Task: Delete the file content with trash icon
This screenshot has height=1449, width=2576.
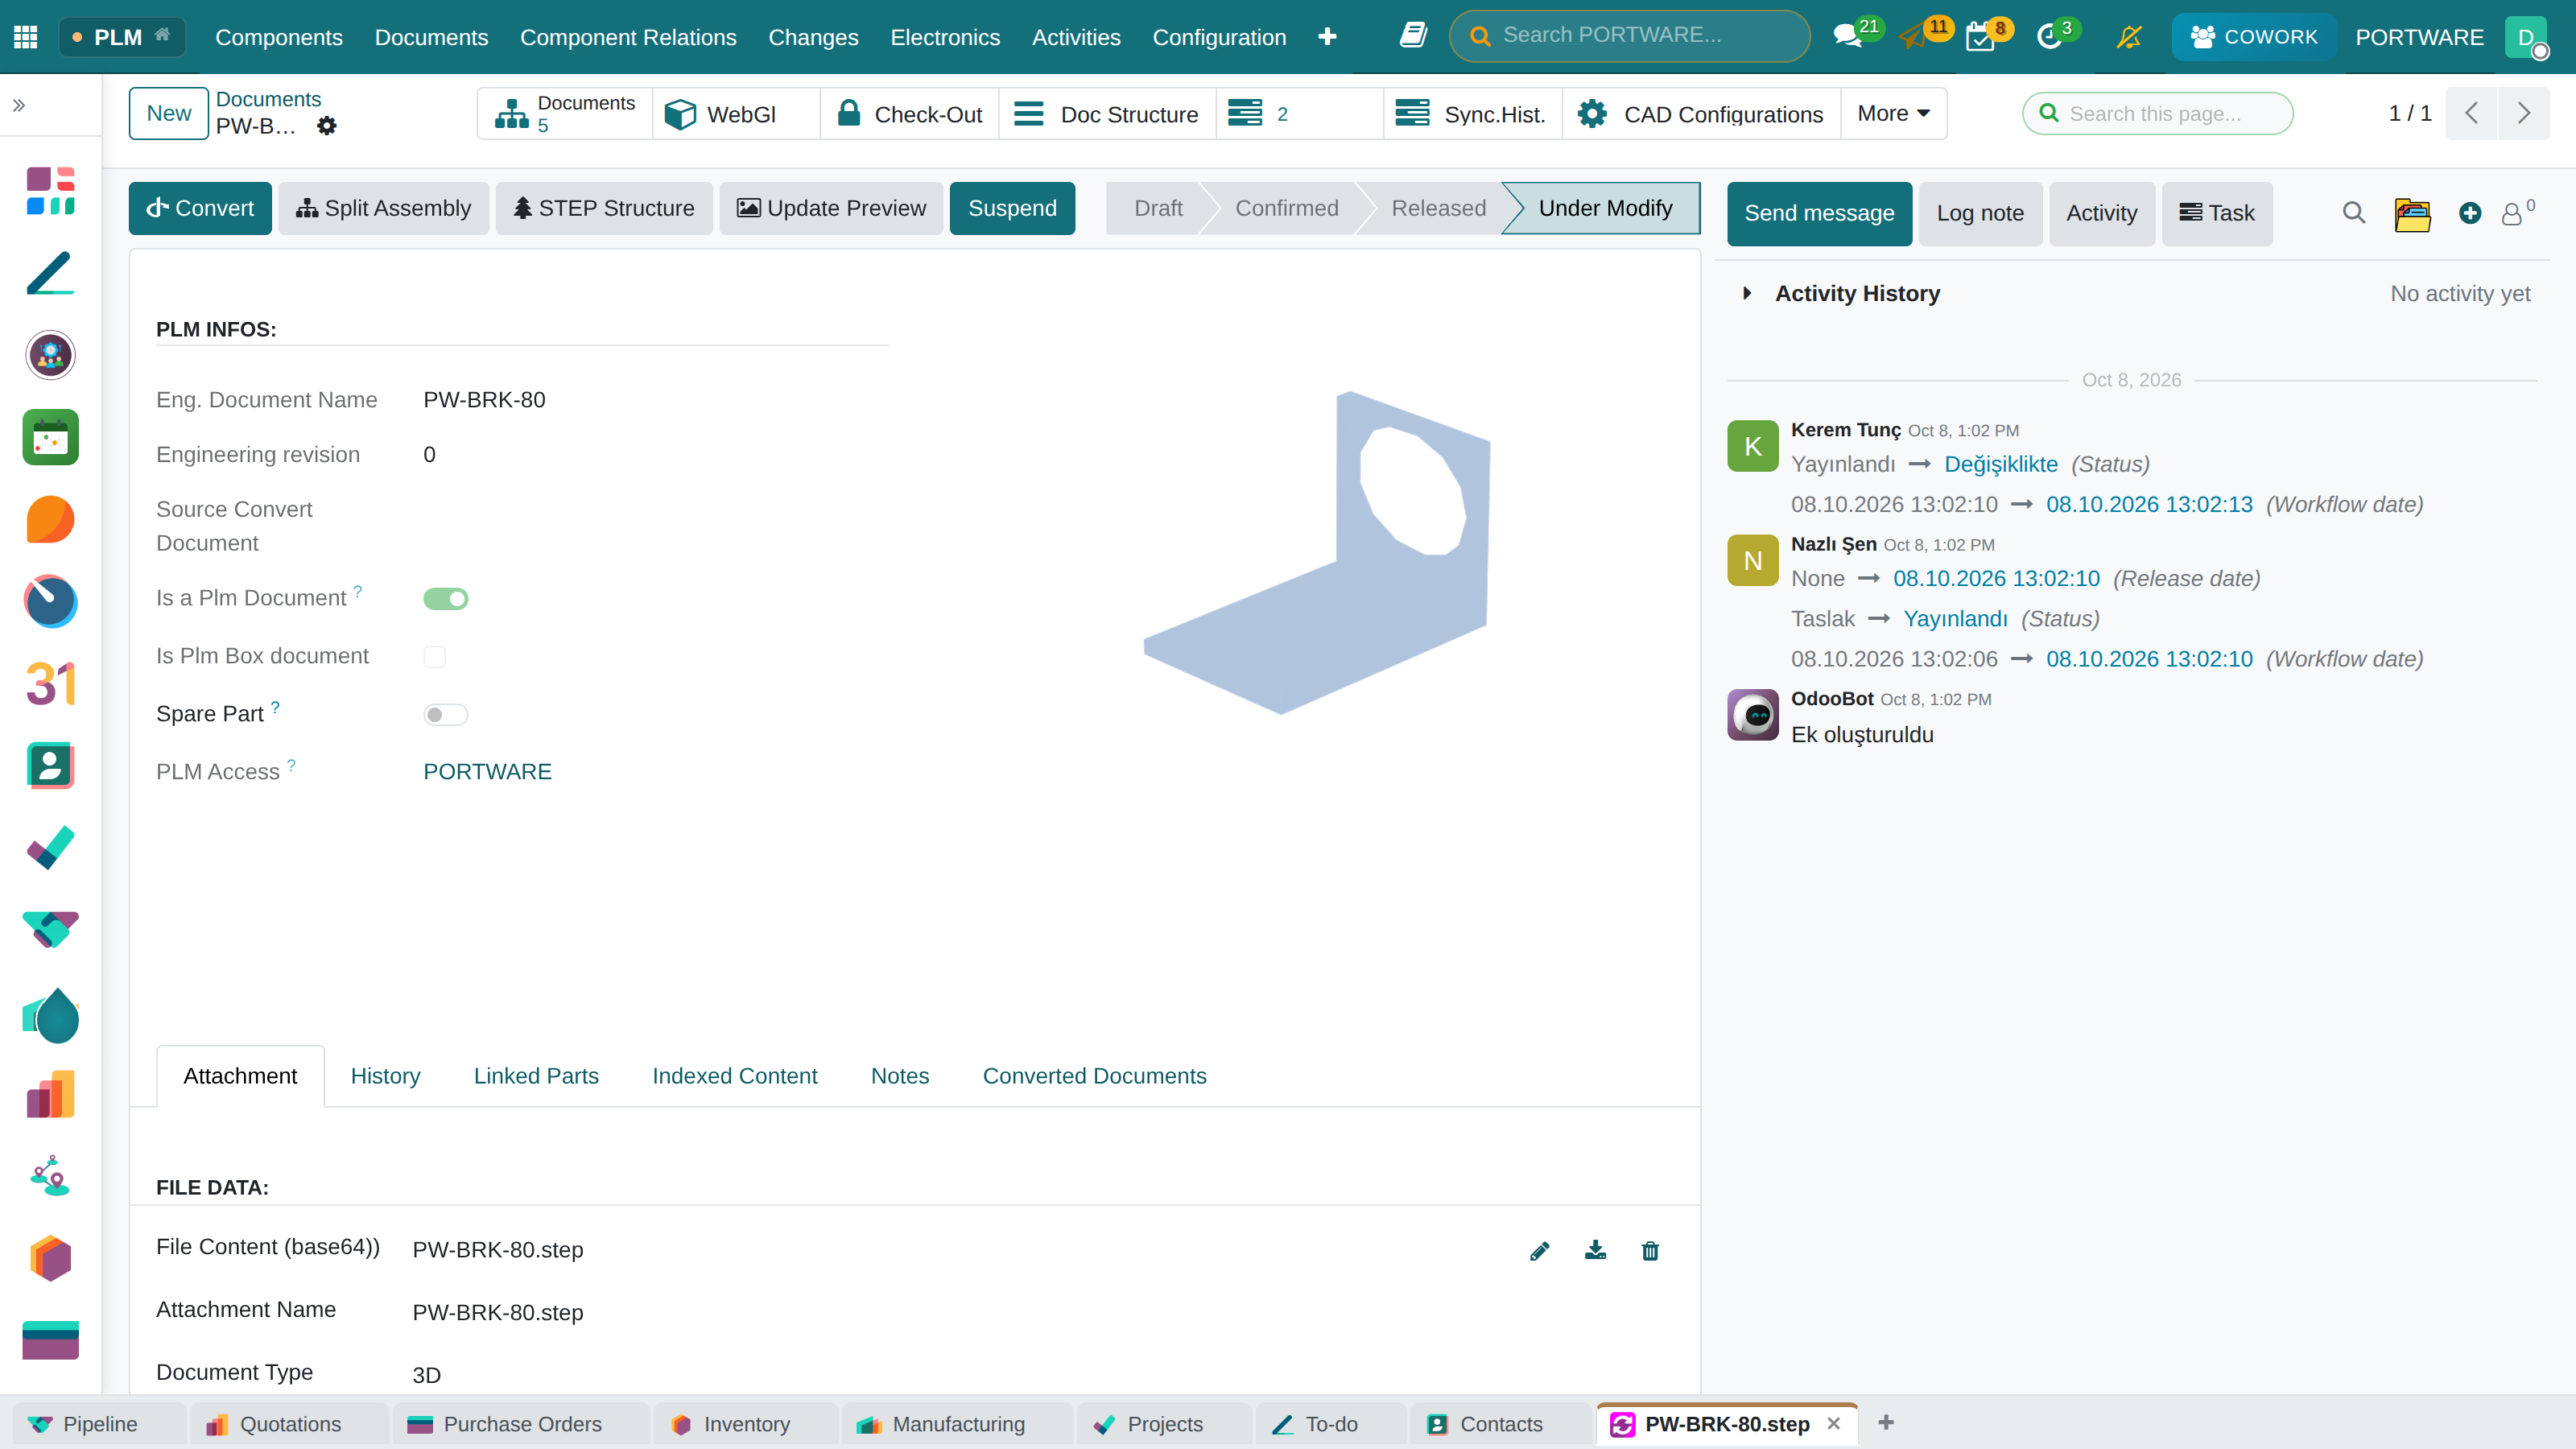Action: pos(1650,1250)
